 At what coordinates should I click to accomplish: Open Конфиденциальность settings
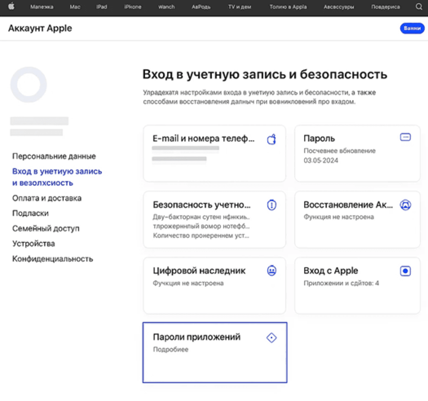[x=53, y=259]
